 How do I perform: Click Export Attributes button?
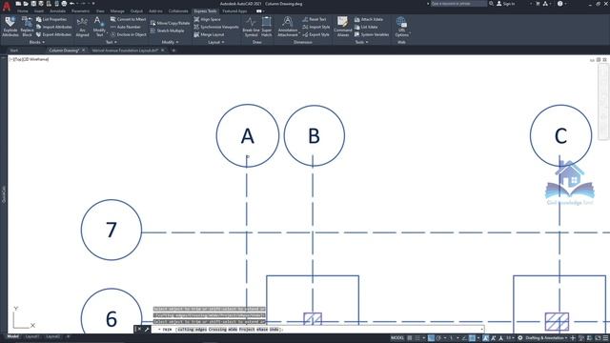coord(53,34)
